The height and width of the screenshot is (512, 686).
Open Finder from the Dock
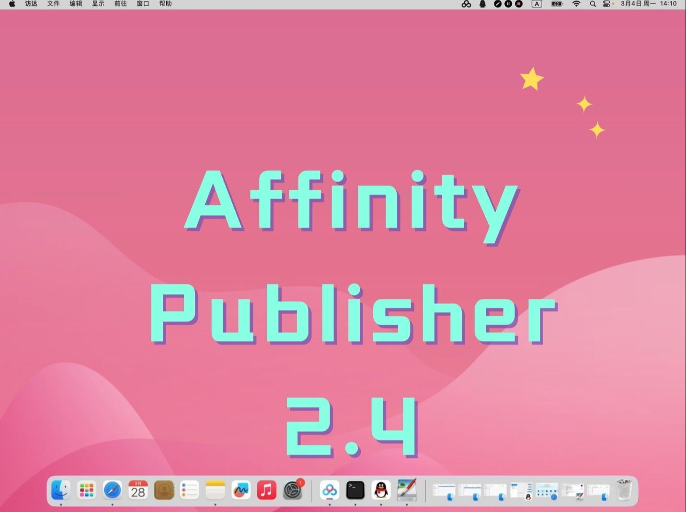61,490
